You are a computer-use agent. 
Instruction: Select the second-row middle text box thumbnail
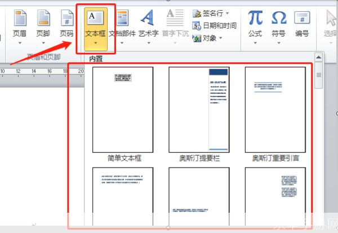pyautogui.click(x=199, y=196)
